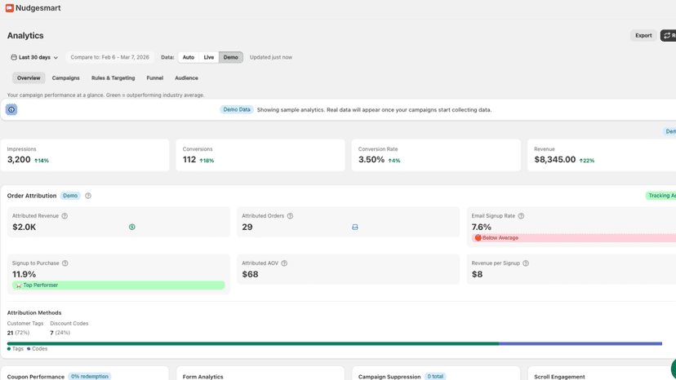Open the Rules & Targeting tab
676x380 pixels.
(x=113, y=78)
